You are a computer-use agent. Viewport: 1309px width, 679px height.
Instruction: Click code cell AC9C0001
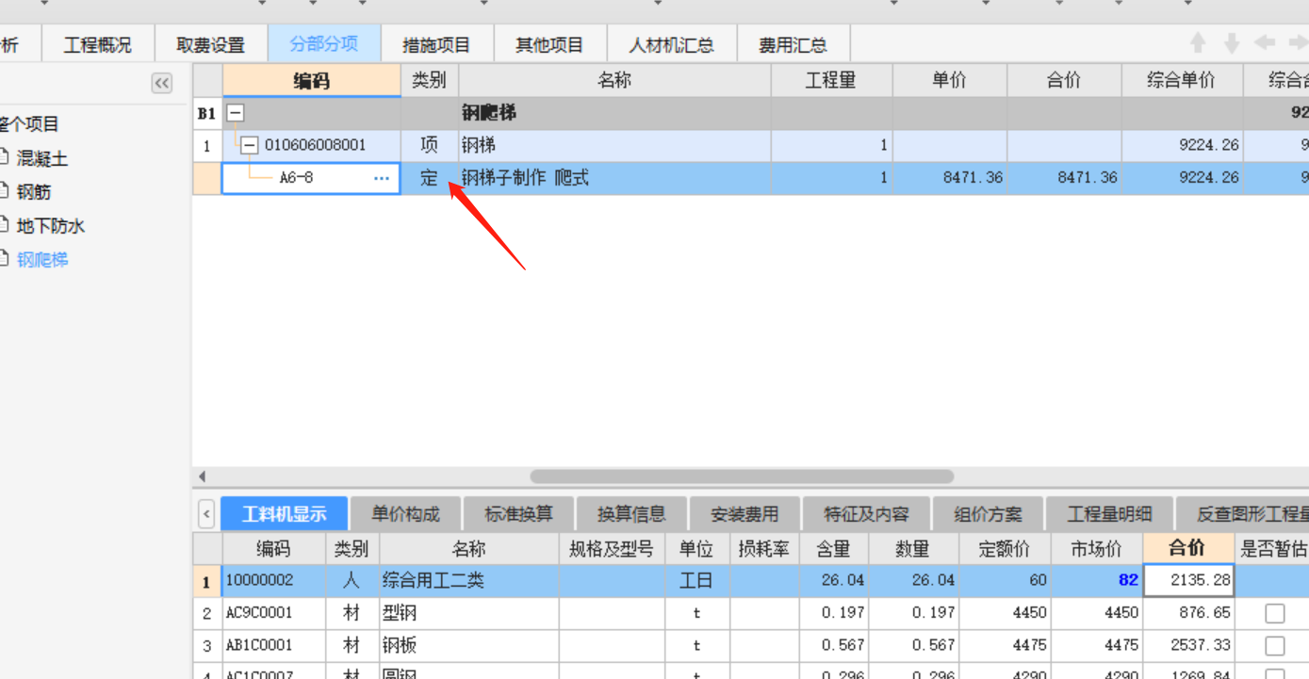274,613
